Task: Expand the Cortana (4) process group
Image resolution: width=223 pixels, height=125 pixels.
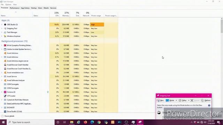Action: 2,92
